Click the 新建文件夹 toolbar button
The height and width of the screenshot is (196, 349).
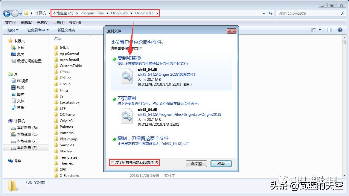point(66,30)
